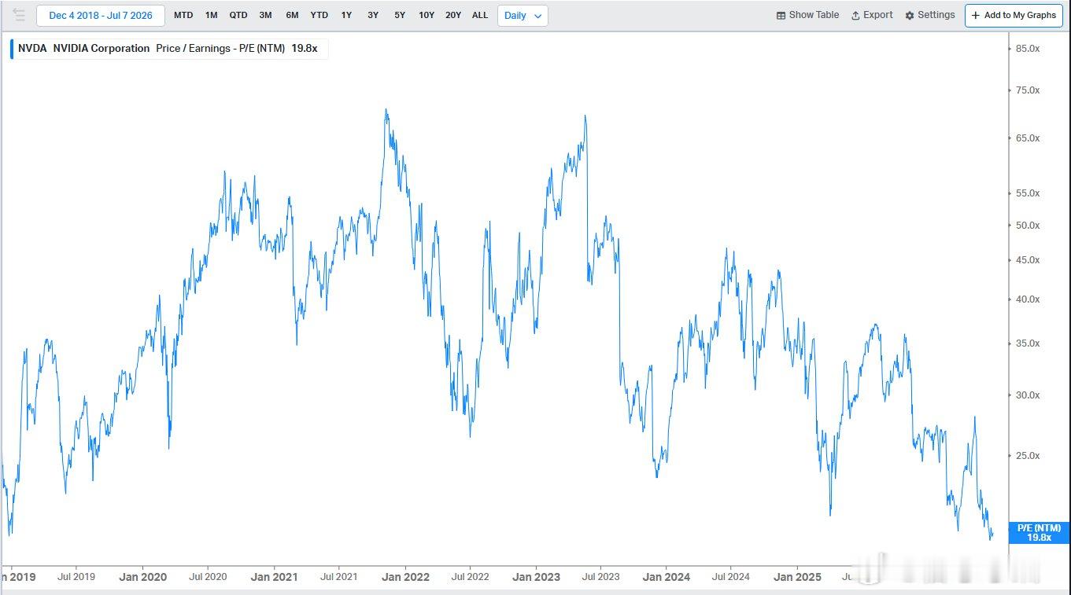Select the YTD time range
Screen dimensions: 1071x595
[x=319, y=16]
